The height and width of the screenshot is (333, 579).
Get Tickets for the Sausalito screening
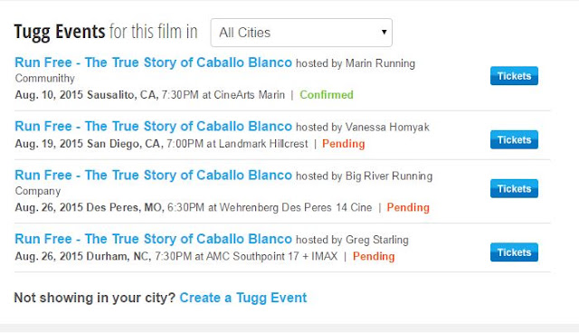(514, 76)
